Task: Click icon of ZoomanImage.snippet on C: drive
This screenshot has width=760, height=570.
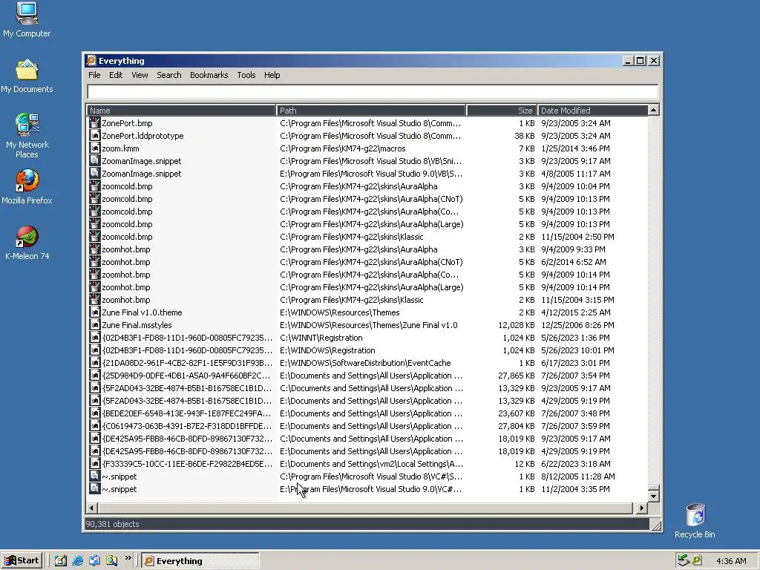Action: (95, 161)
